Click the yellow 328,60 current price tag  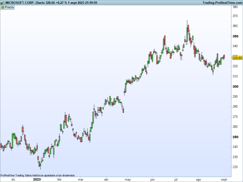[x=237, y=58]
